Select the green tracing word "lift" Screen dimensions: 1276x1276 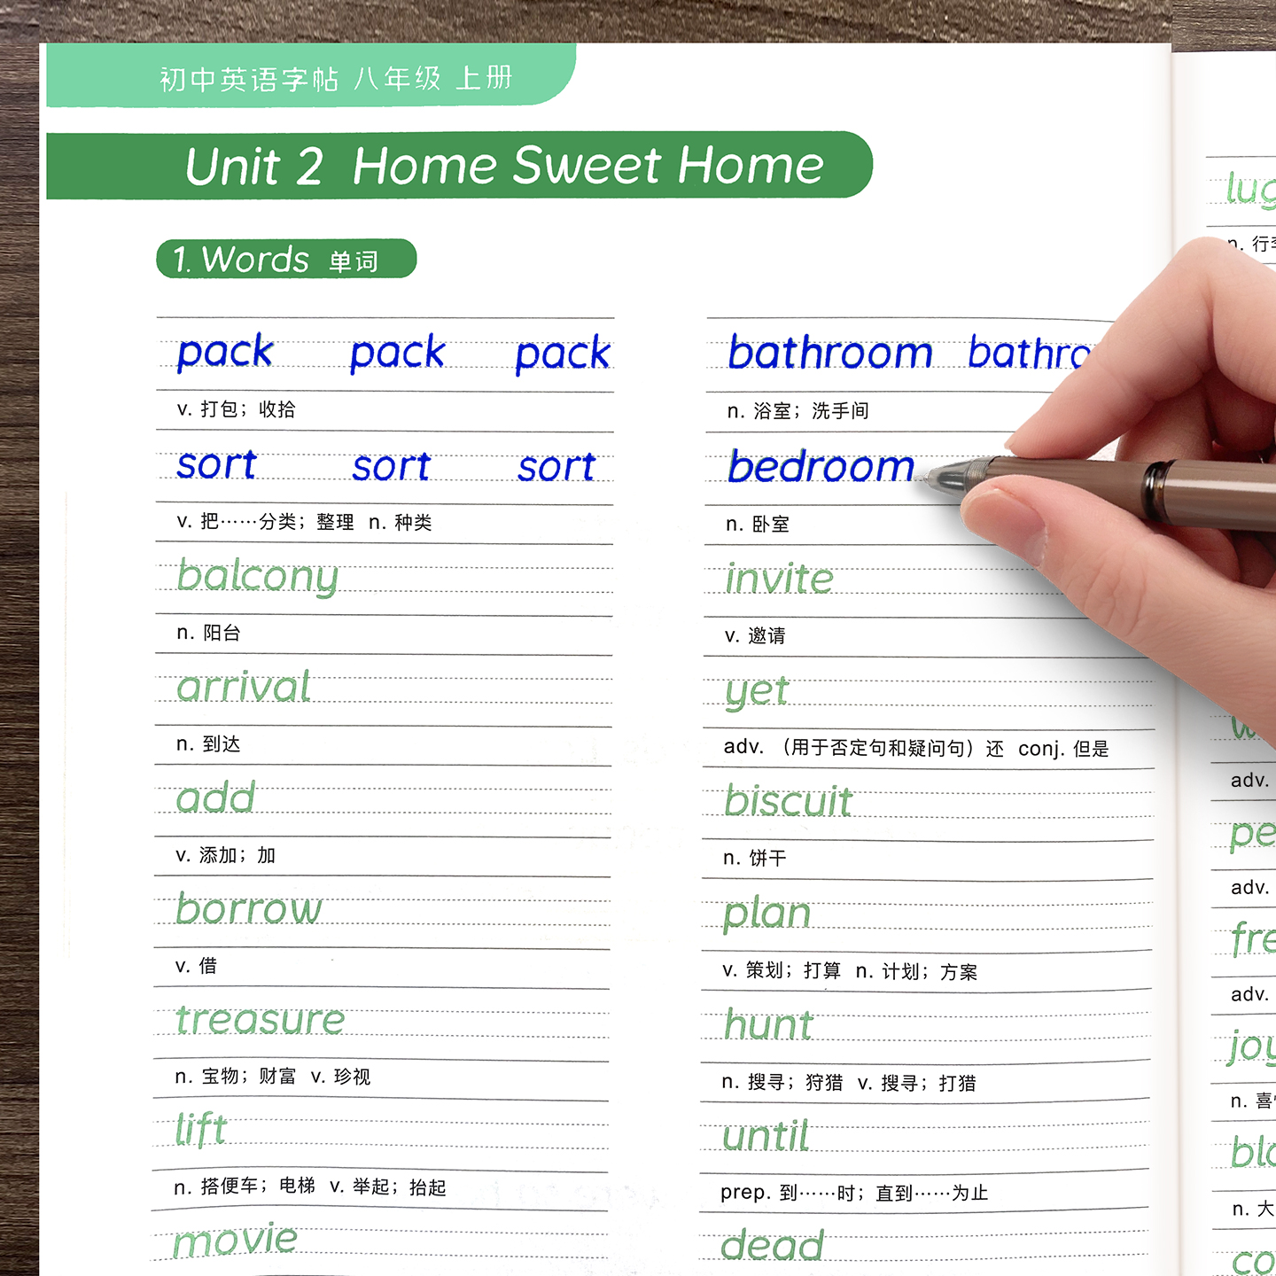(201, 1130)
